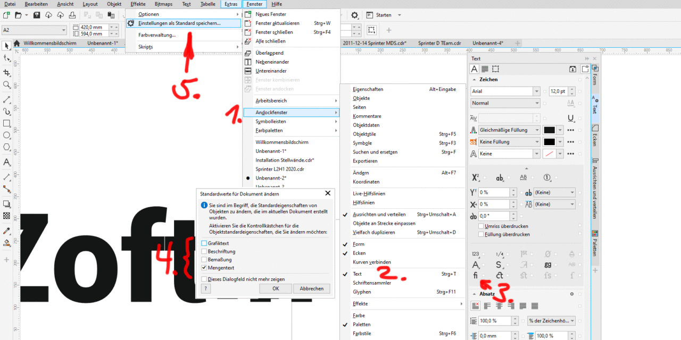The width and height of the screenshot is (681, 340).
Task: Open the Andockfenster submenu
Action: 291,113
